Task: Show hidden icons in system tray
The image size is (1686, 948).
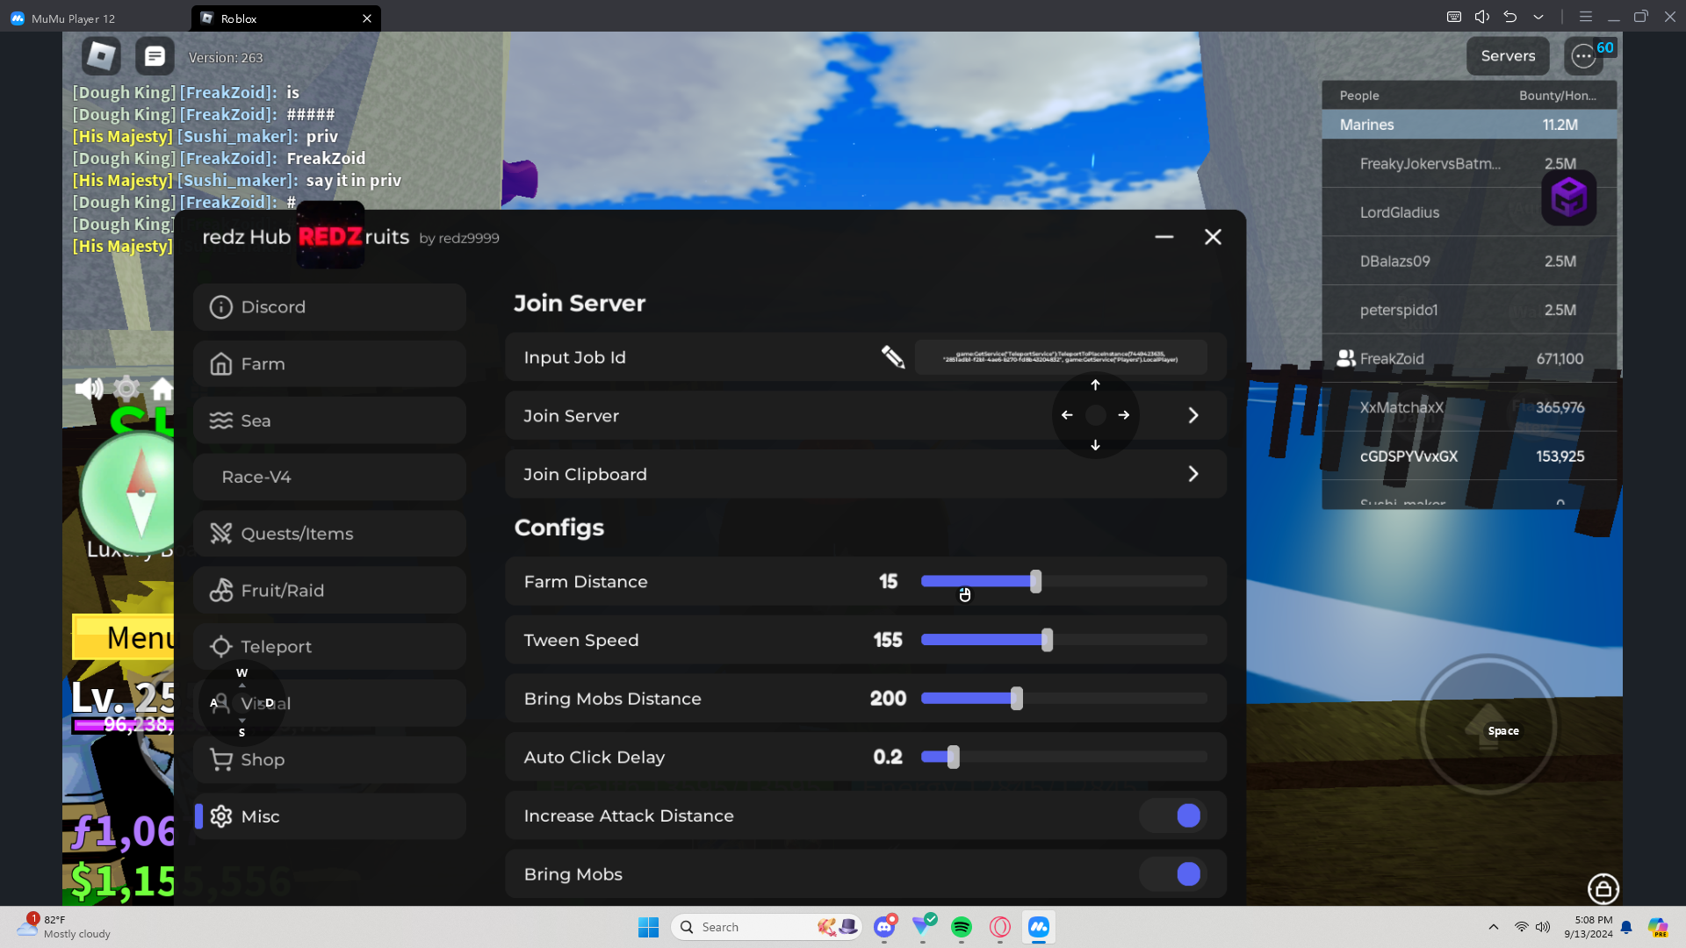Action: [1494, 927]
